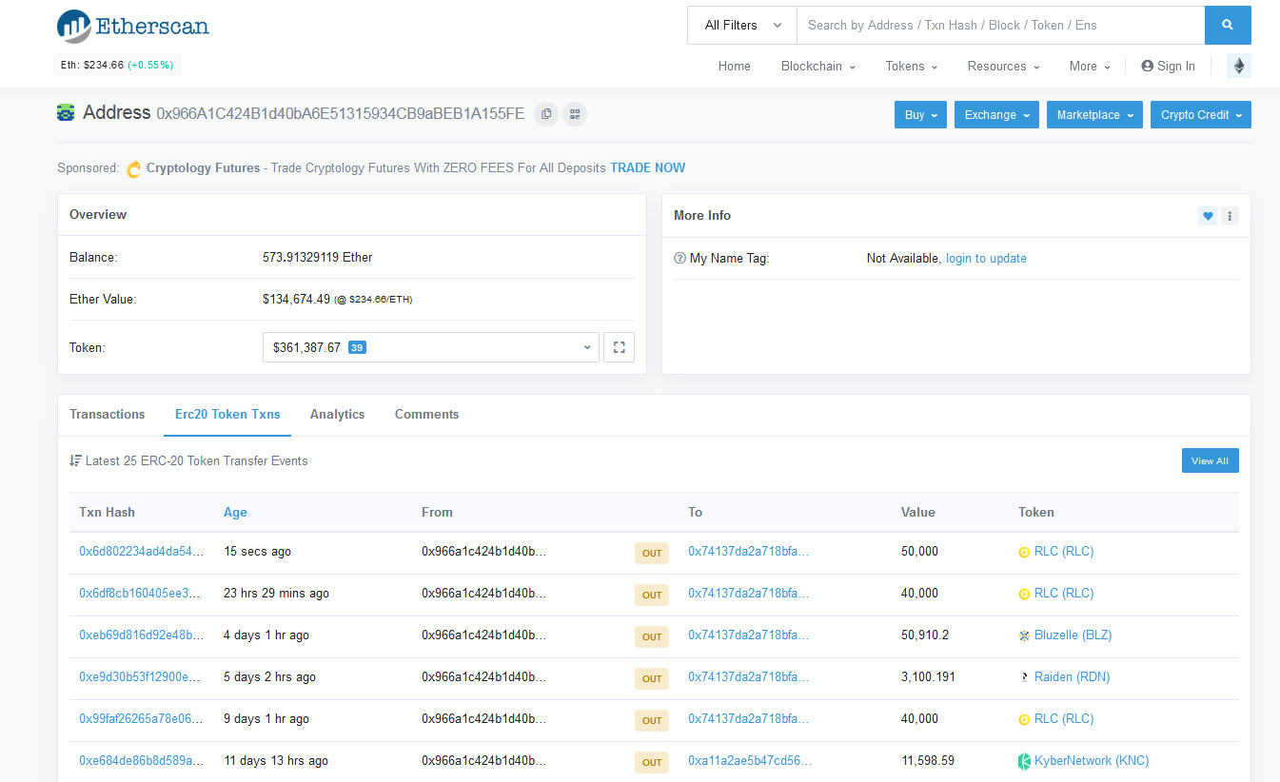The width and height of the screenshot is (1280, 782).
Task: Open the More Info options menu
Action: pos(1230,216)
